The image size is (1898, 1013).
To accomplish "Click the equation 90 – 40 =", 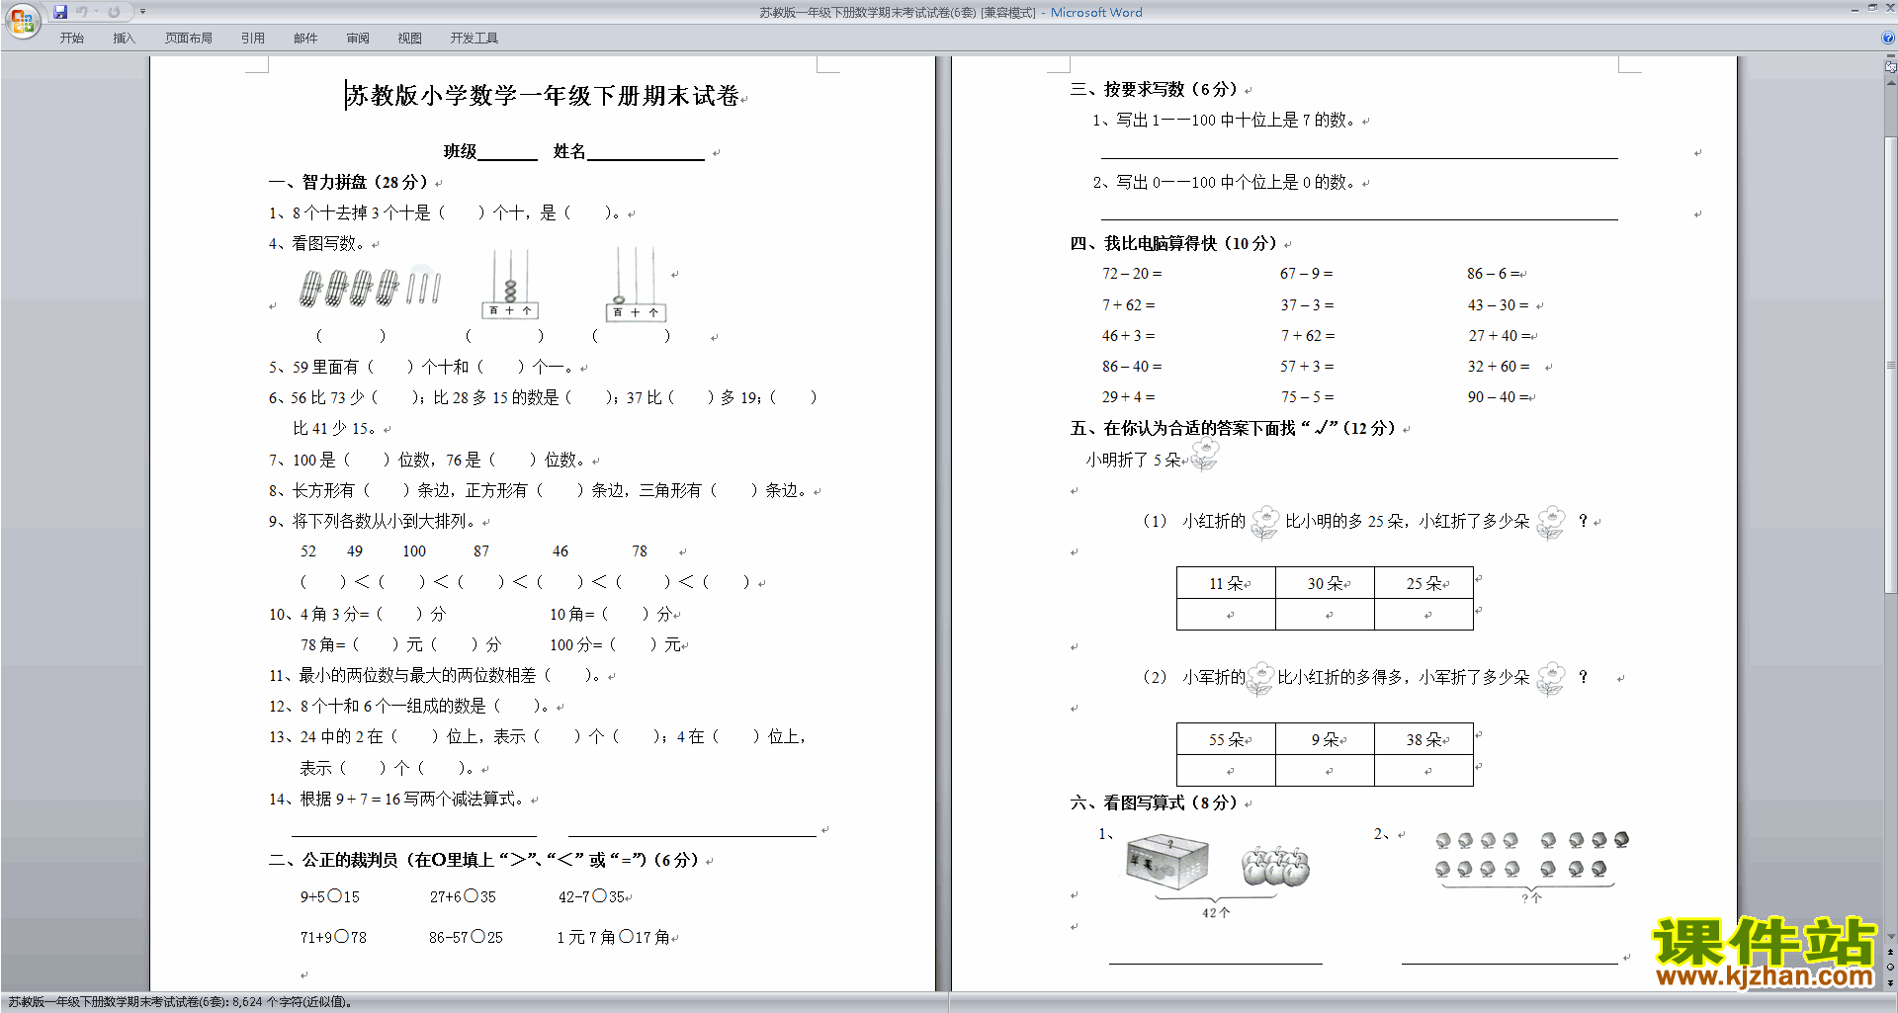I will (x=1498, y=397).
